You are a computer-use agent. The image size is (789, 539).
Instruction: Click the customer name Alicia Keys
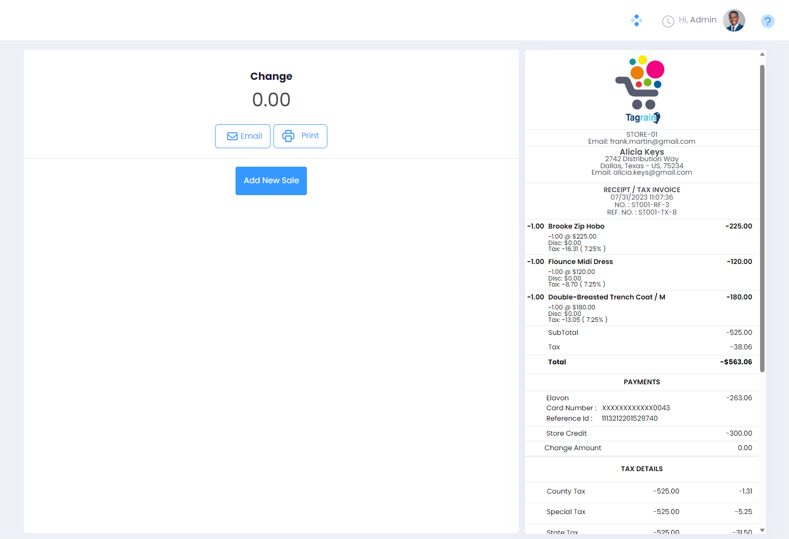click(x=642, y=152)
